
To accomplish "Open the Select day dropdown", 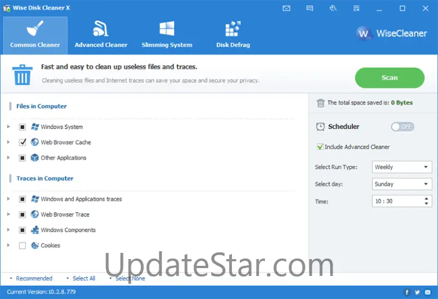I will [x=401, y=184].
